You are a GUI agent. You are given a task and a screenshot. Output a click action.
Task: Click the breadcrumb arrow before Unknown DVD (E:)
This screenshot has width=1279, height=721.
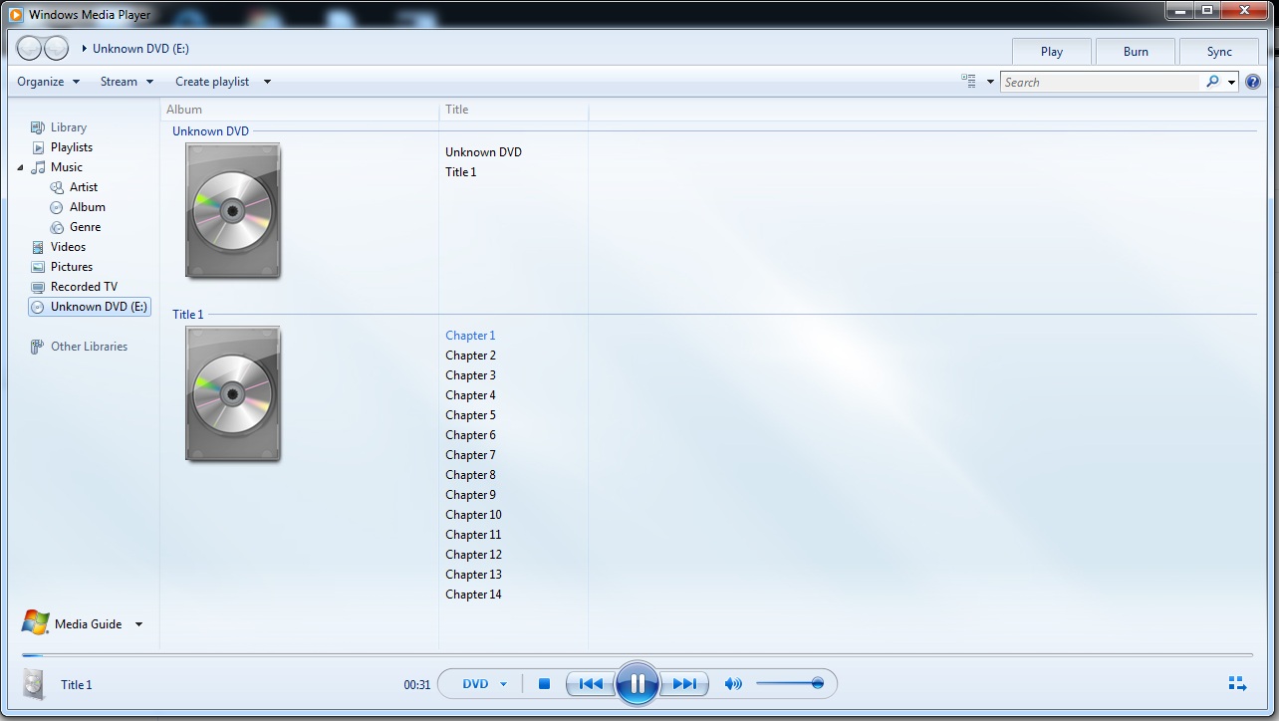pyautogui.click(x=85, y=48)
